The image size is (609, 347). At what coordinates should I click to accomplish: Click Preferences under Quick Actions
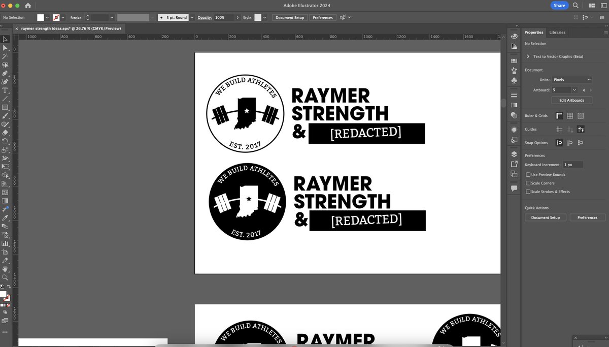click(587, 217)
